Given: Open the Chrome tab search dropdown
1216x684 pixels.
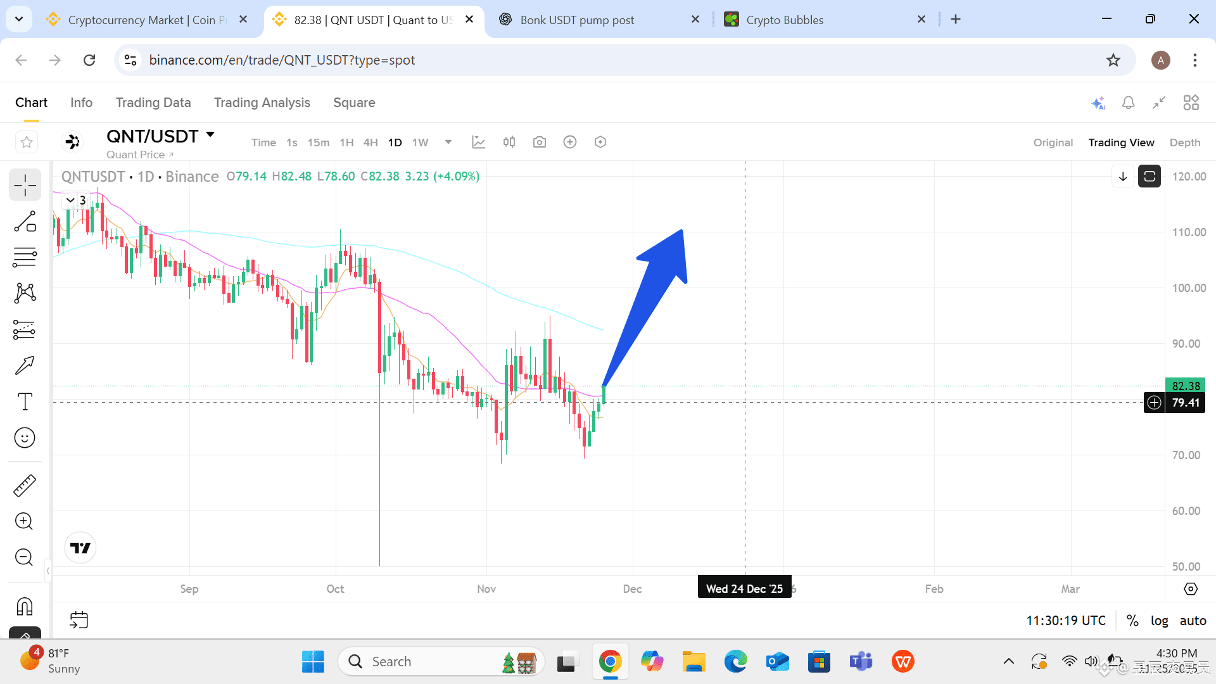Looking at the screenshot, I should pyautogui.click(x=19, y=20).
